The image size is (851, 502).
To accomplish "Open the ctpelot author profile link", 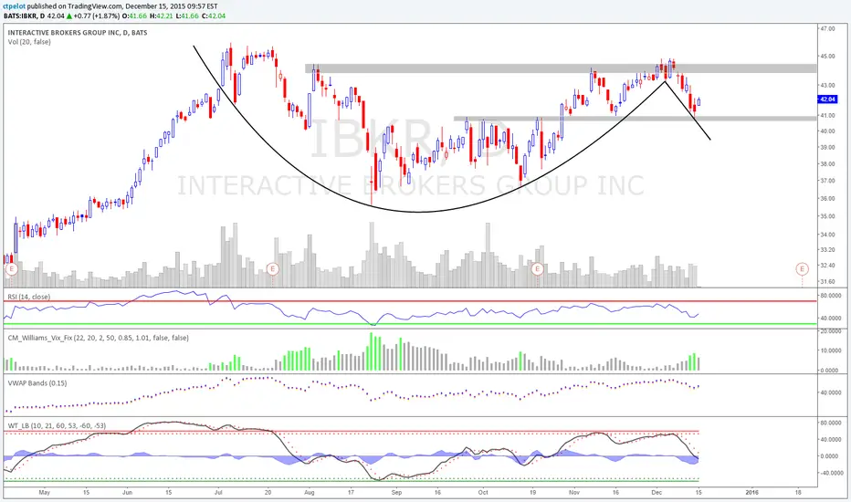I will (14, 6).
